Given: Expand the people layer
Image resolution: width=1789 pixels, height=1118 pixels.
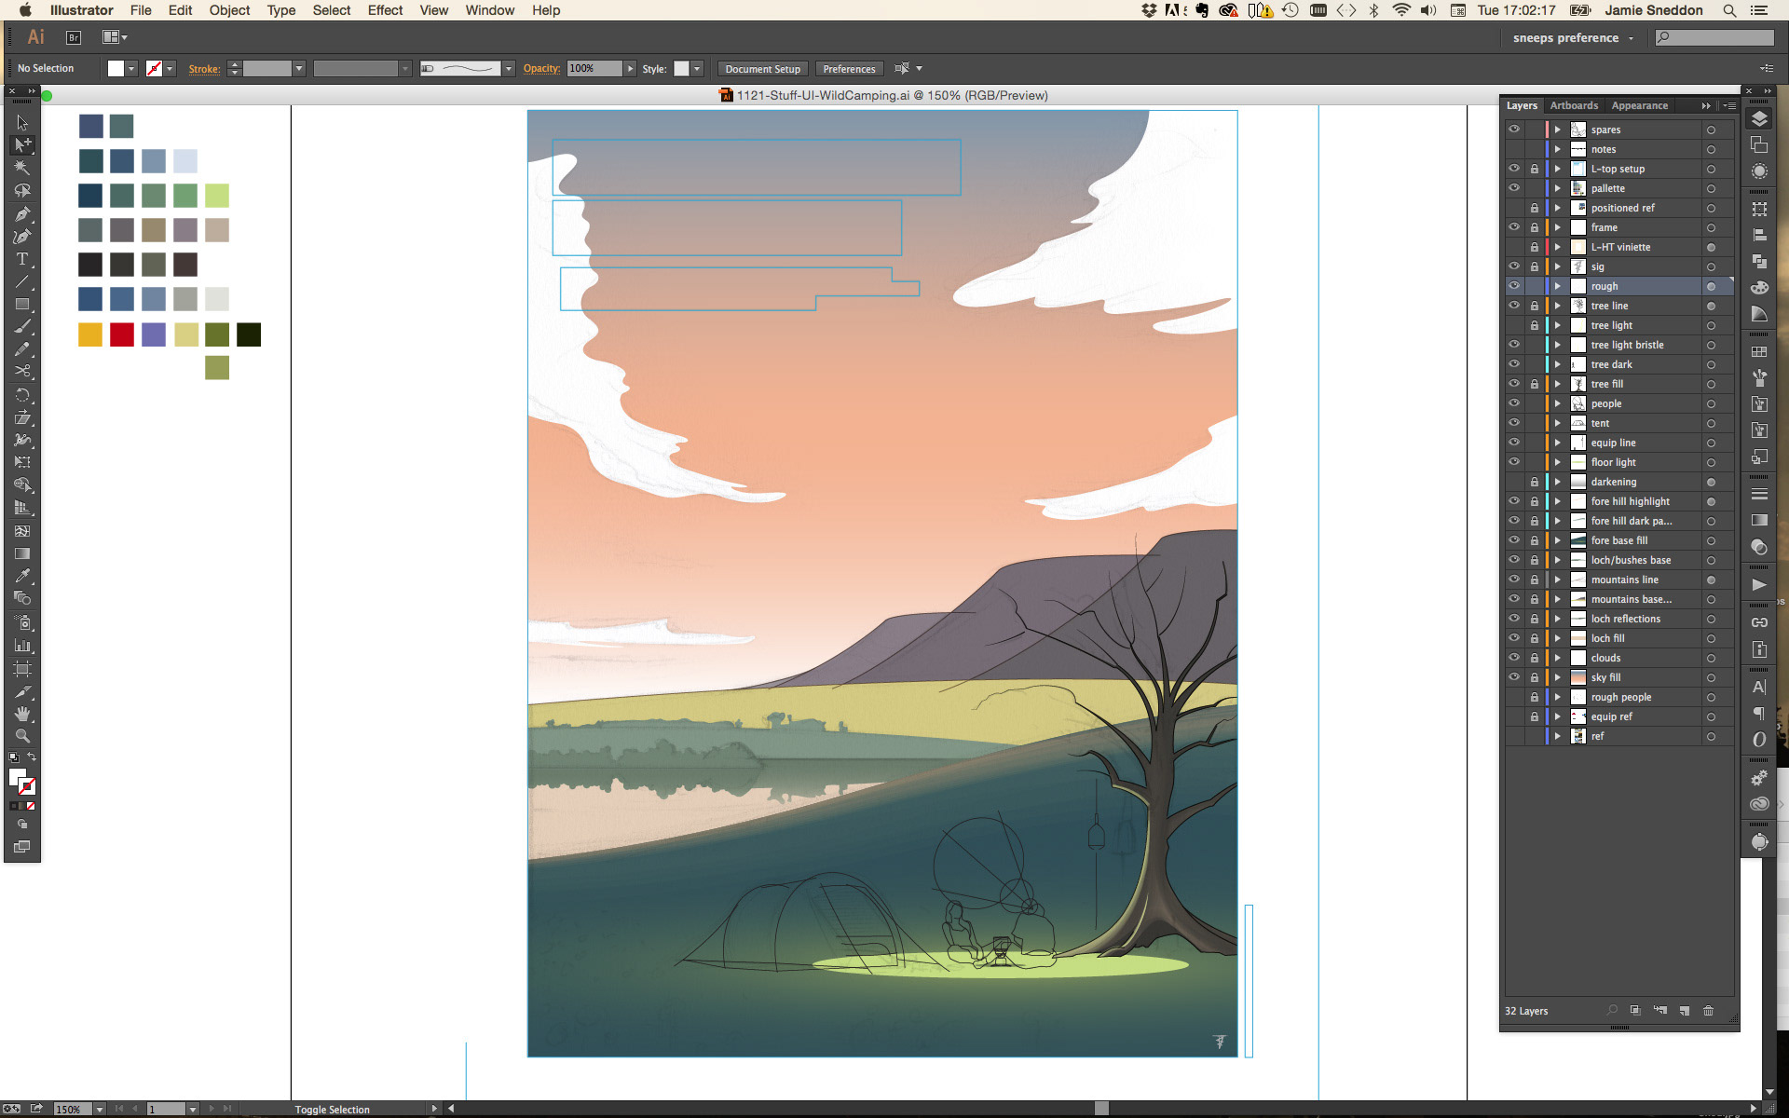Looking at the screenshot, I should (x=1557, y=403).
